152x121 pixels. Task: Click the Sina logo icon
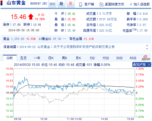[x=146, y=58]
